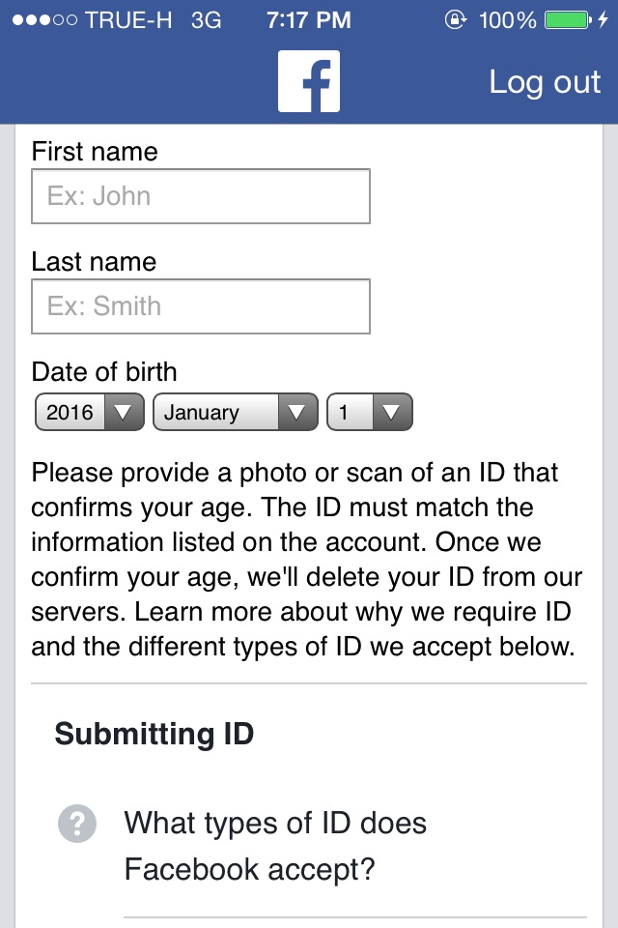Log out of Facebook
Screen dimensions: 618x928
coord(545,81)
